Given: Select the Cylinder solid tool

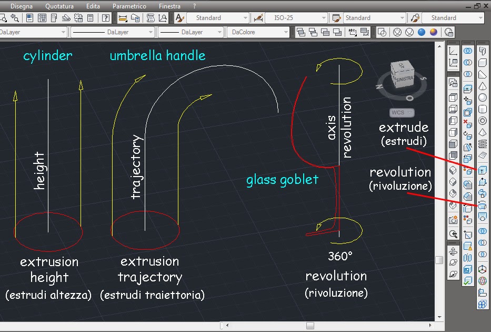Looking at the screenshot, I should point(482,109).
